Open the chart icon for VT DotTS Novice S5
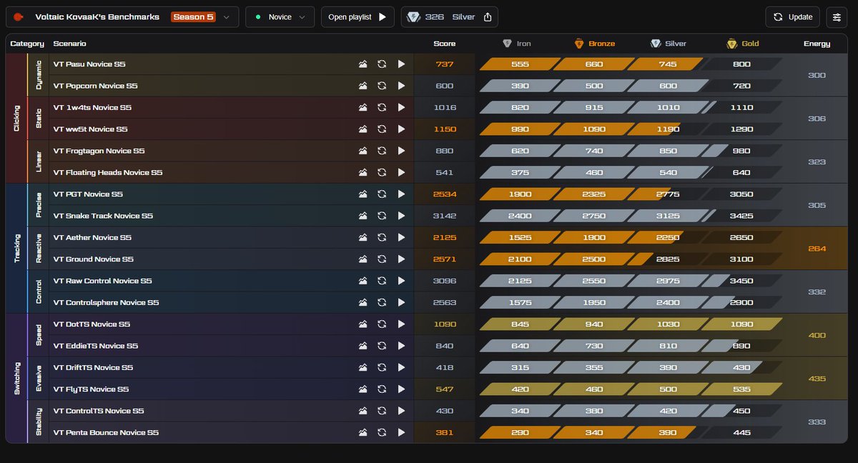858x463 pixels. 363,324
